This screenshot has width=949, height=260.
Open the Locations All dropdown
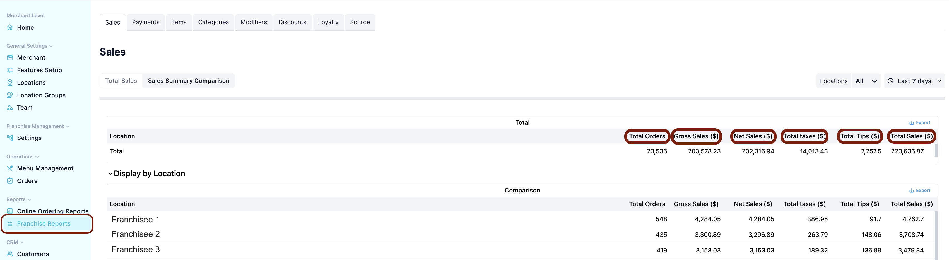point(866,81)
